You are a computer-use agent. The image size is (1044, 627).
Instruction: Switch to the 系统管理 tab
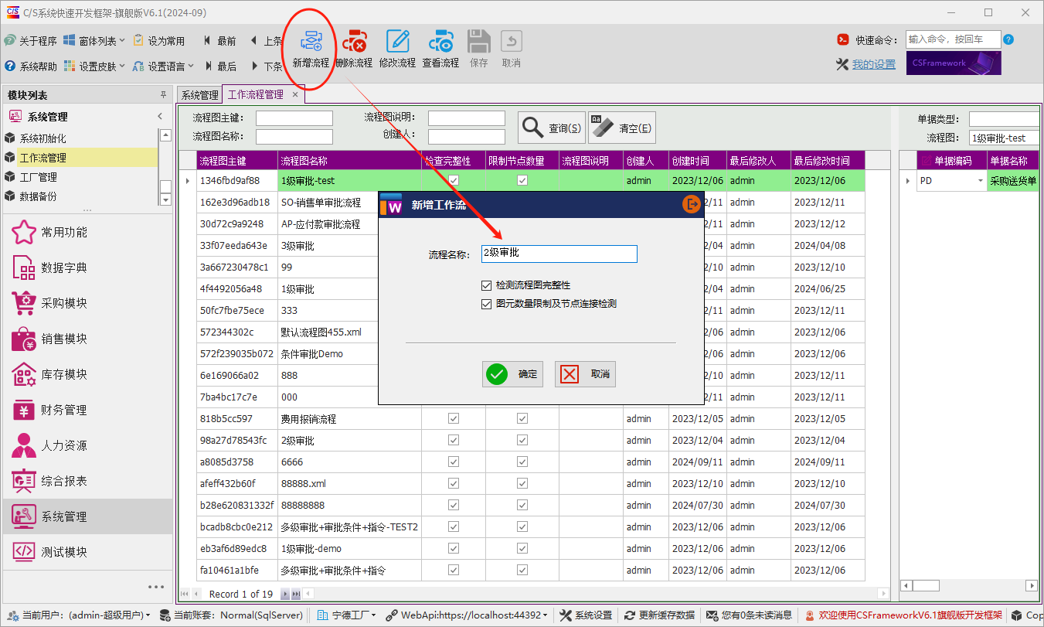point(200,95)
